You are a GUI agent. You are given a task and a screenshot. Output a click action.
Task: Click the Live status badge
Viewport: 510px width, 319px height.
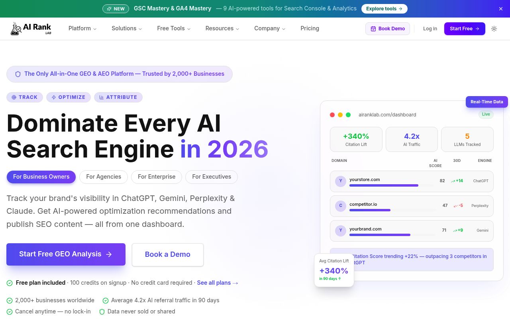[486, 114]
